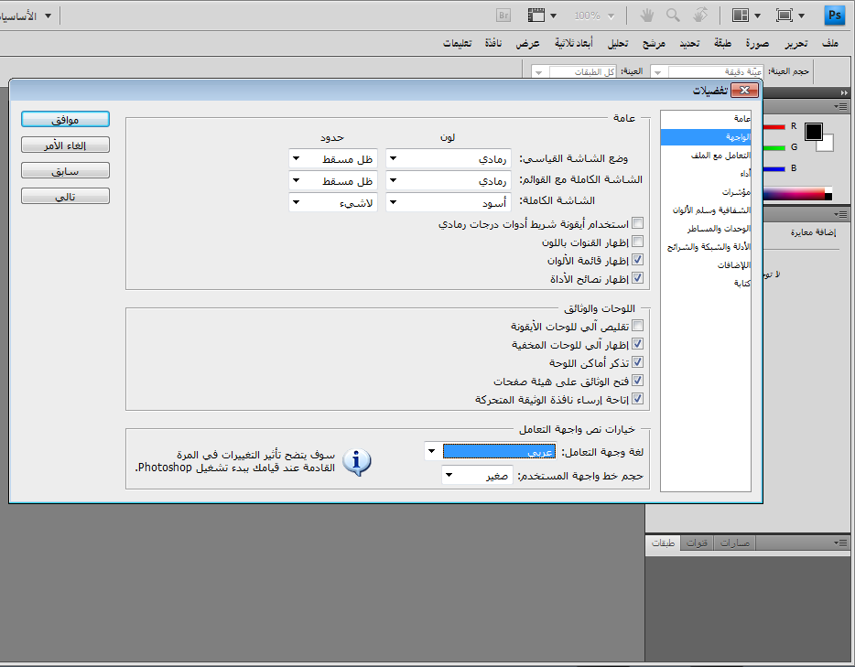Uncheck 'فتح الوثائق على هيئة صفحات' checkbox
This screenshot has height=667, width=855.
pos(637,381)
